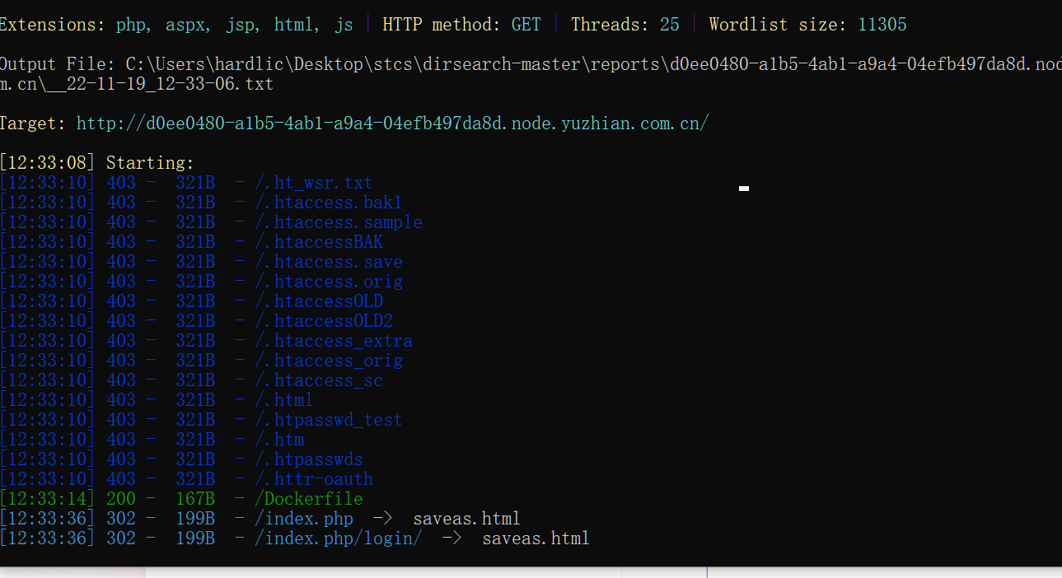Screen dimensions: 1062x578
Task: Click the Wordlist size value 11305
Action: pos(882,25)
